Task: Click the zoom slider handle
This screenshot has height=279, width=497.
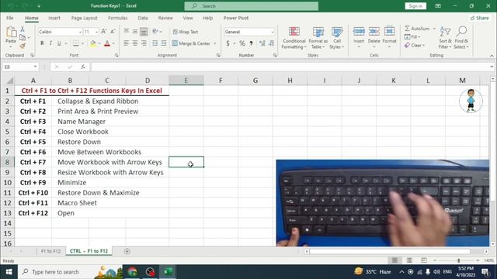Action: (x=459, y=260)
